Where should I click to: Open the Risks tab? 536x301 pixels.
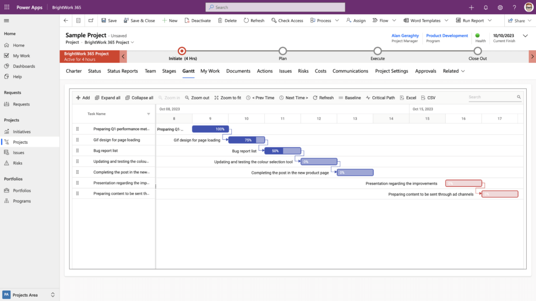[x=303, y=71]
